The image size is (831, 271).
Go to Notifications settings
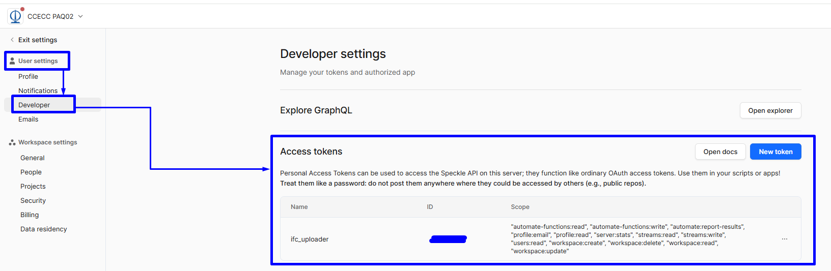point(38,91)
